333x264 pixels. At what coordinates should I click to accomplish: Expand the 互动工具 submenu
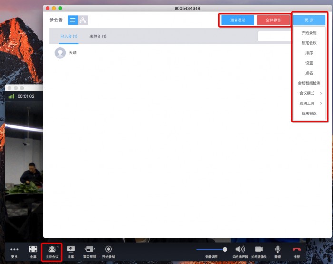click(x=309, y=103)
